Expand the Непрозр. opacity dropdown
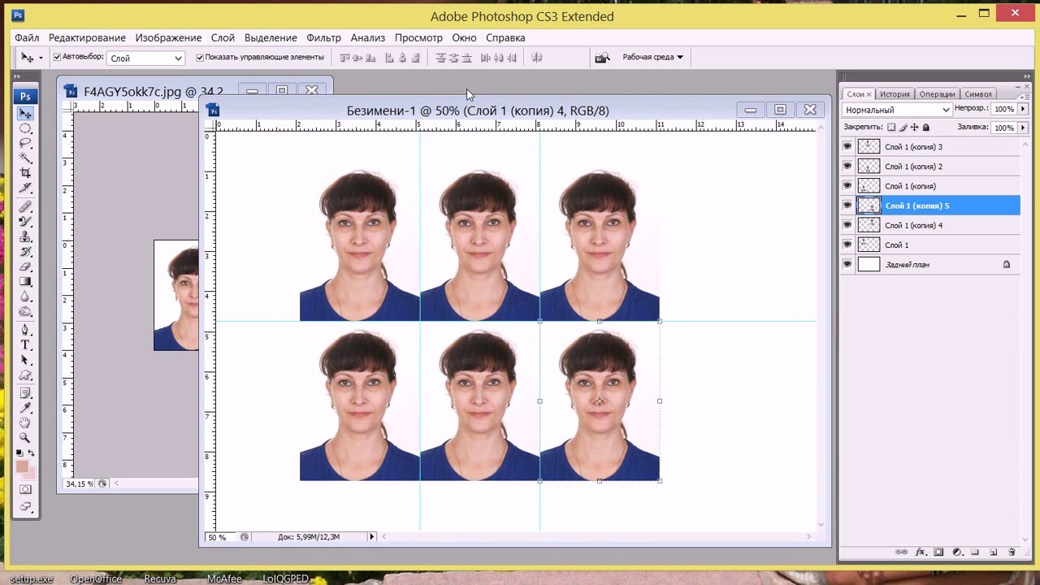Screen dimensions: 1040x585 click(1021, 109)
